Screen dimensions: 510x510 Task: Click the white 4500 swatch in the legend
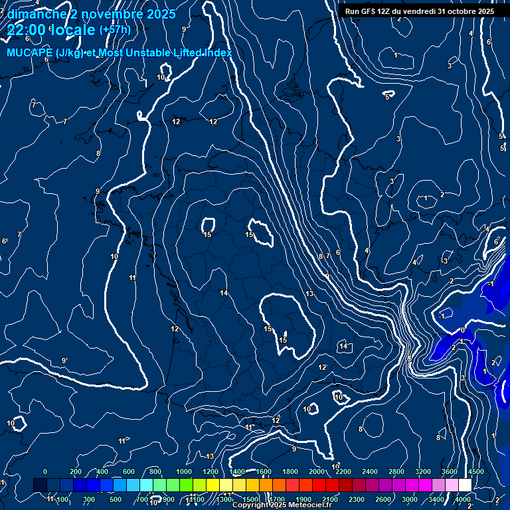pos(465,485)
